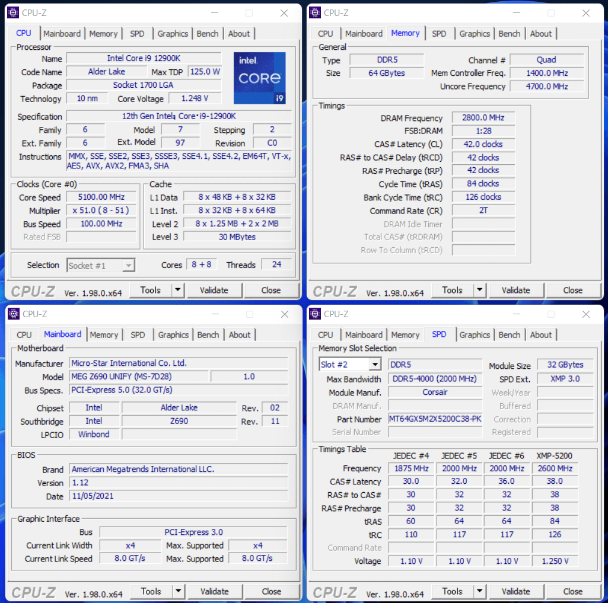Select the Cores value "8 + 8"
Image resolution: width=608 pixels, height=603 pixels.
click(x=202, y=264)
